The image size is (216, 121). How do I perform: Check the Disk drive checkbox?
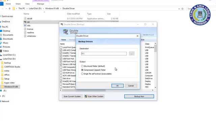coord(61,78)
